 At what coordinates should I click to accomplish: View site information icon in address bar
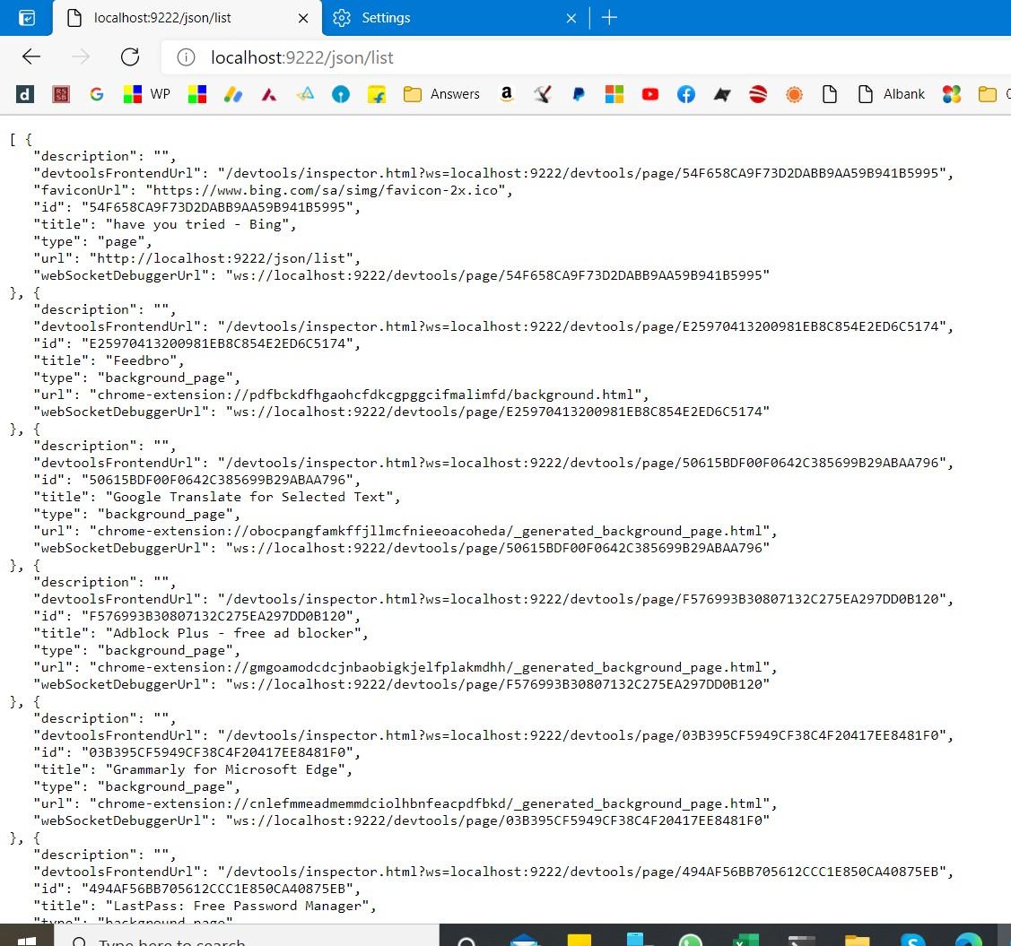187,58
